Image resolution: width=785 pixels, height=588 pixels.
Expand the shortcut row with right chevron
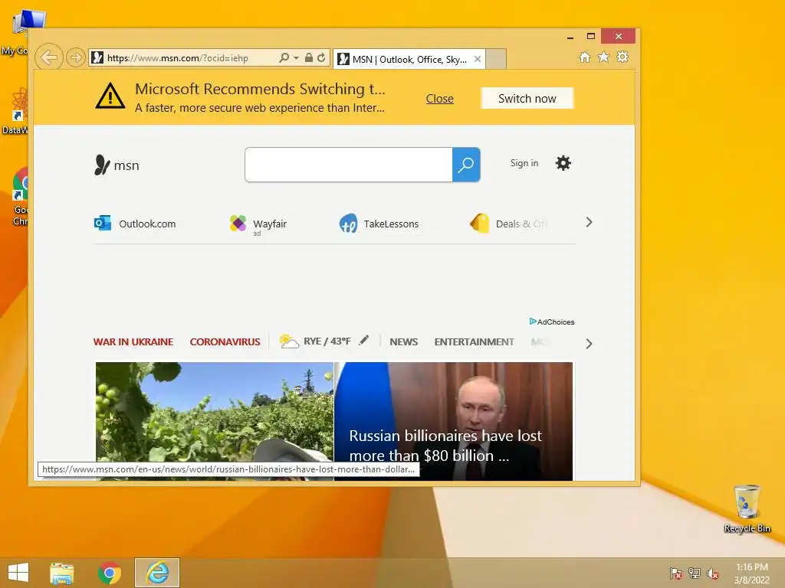590,223
